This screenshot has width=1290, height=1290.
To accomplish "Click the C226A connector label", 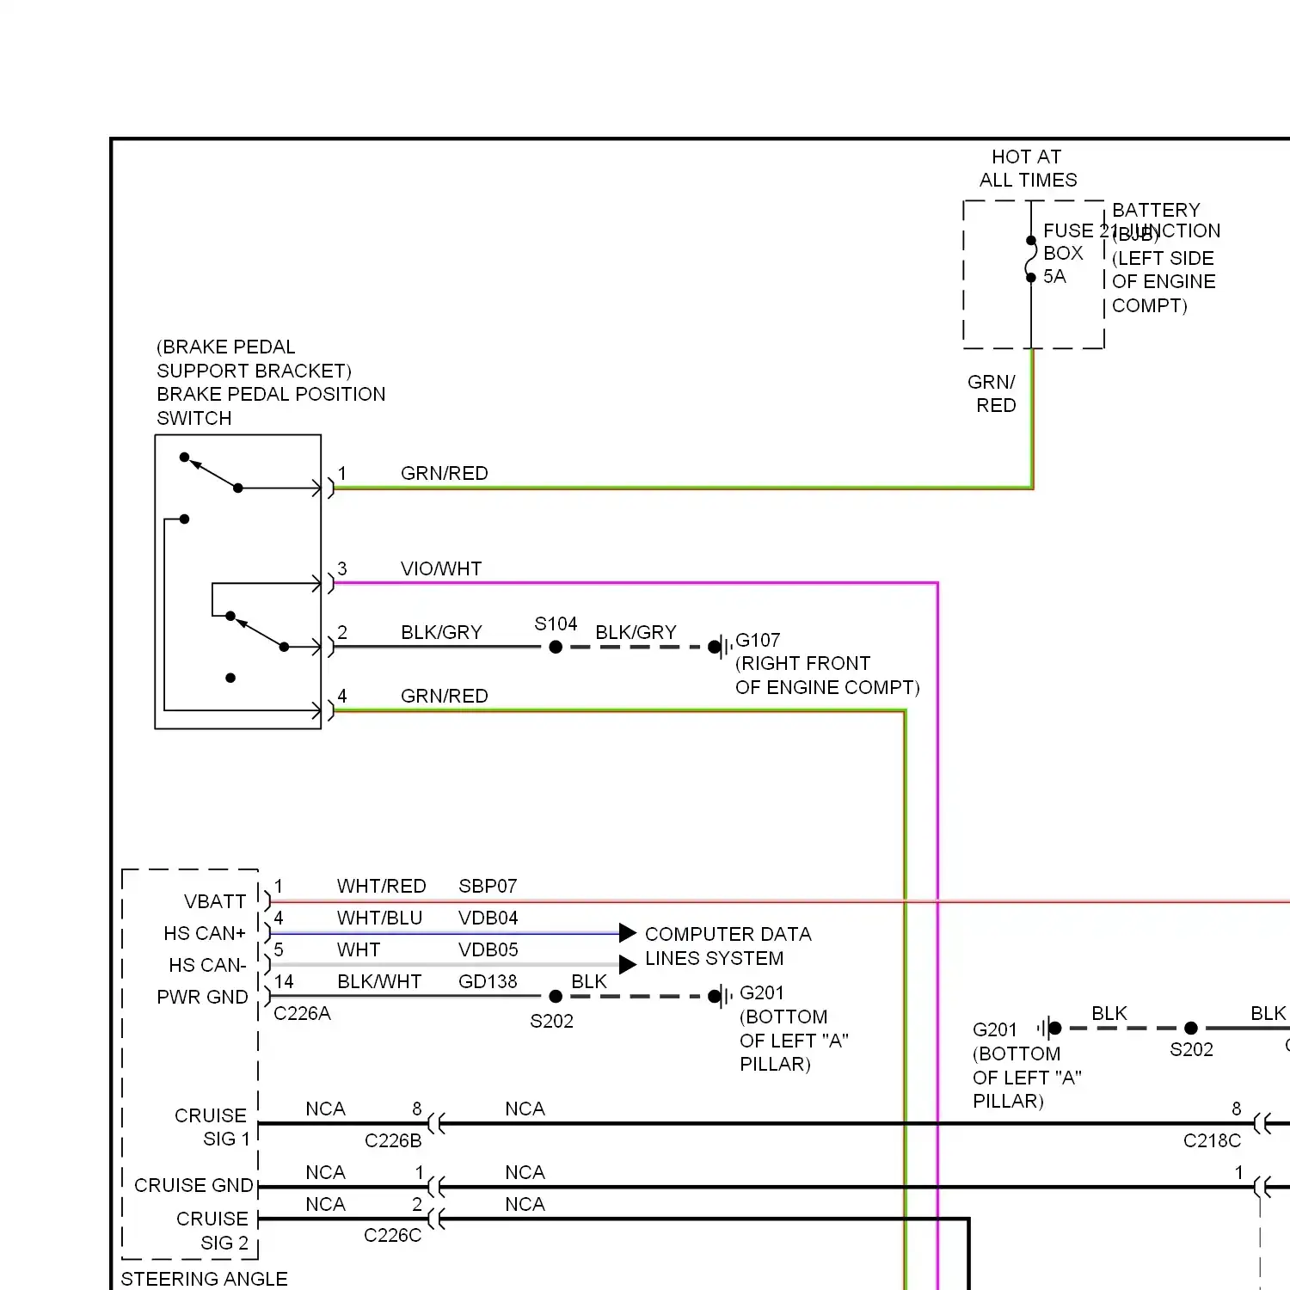I will pos(302,1013).
